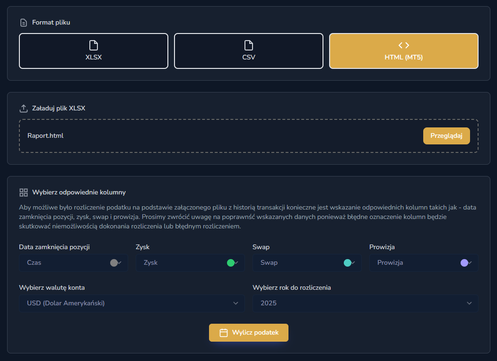This screenshot has width=497, height=361.
Task: Click the document icon beside Format pliku
Action: coord(24,23)
